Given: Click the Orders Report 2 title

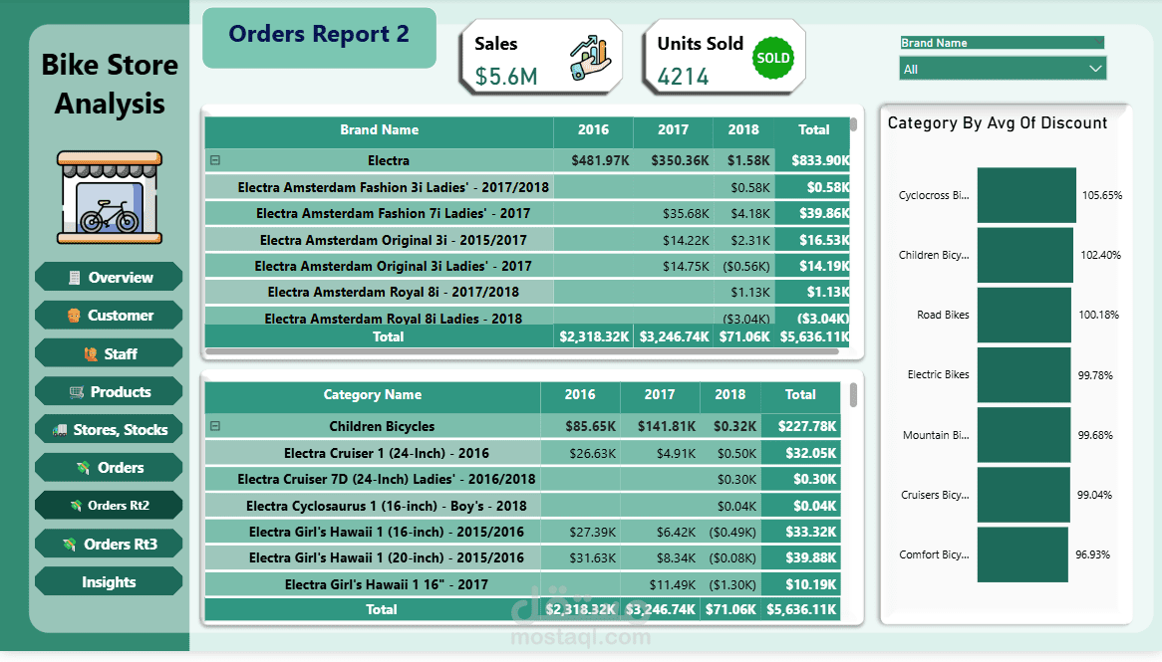Looking at the screenshot, I should [x=319, y=34].
